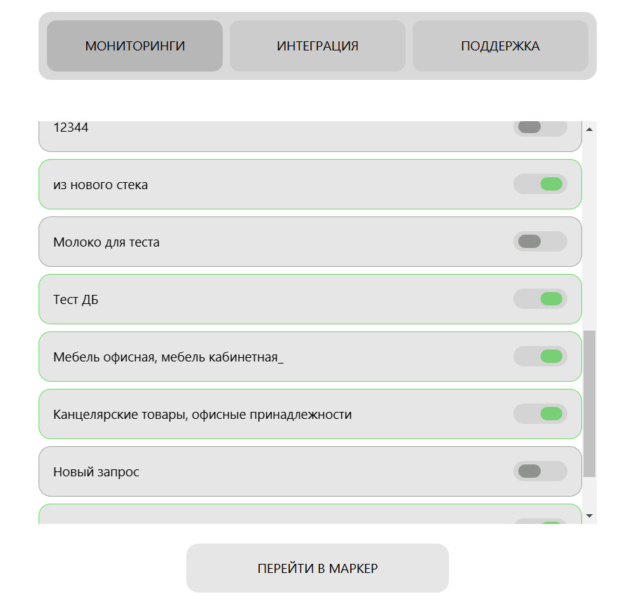
Task: Switch to the МОНИТОРИНГИ tab
Action: pos(134,46)
